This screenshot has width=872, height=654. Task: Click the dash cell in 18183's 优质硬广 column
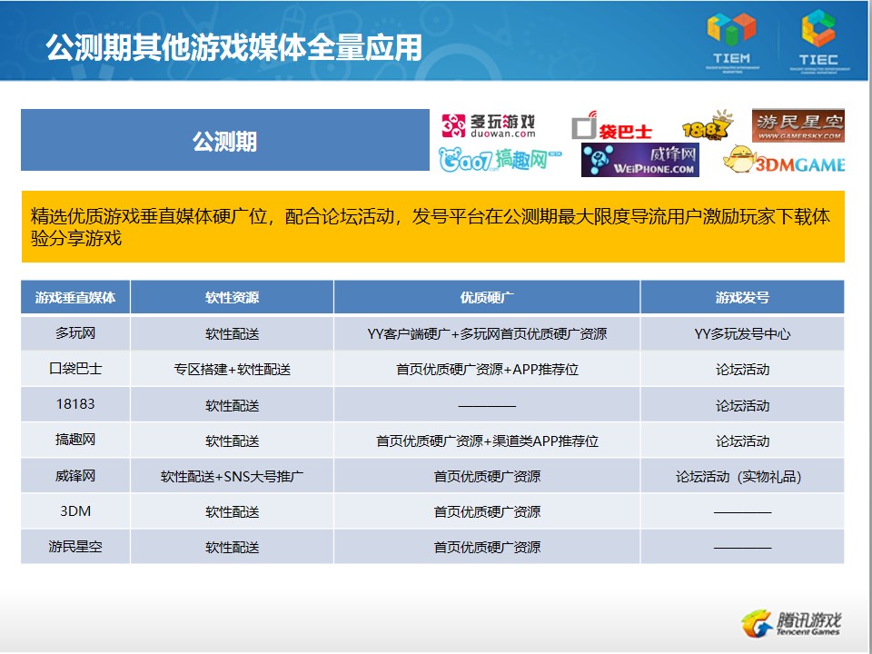coord(487,405)
